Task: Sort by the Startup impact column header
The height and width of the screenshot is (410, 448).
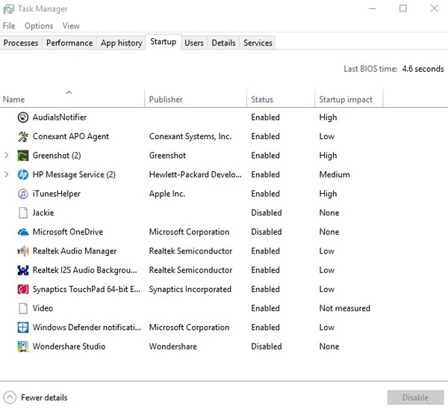Action: point(349,99)
